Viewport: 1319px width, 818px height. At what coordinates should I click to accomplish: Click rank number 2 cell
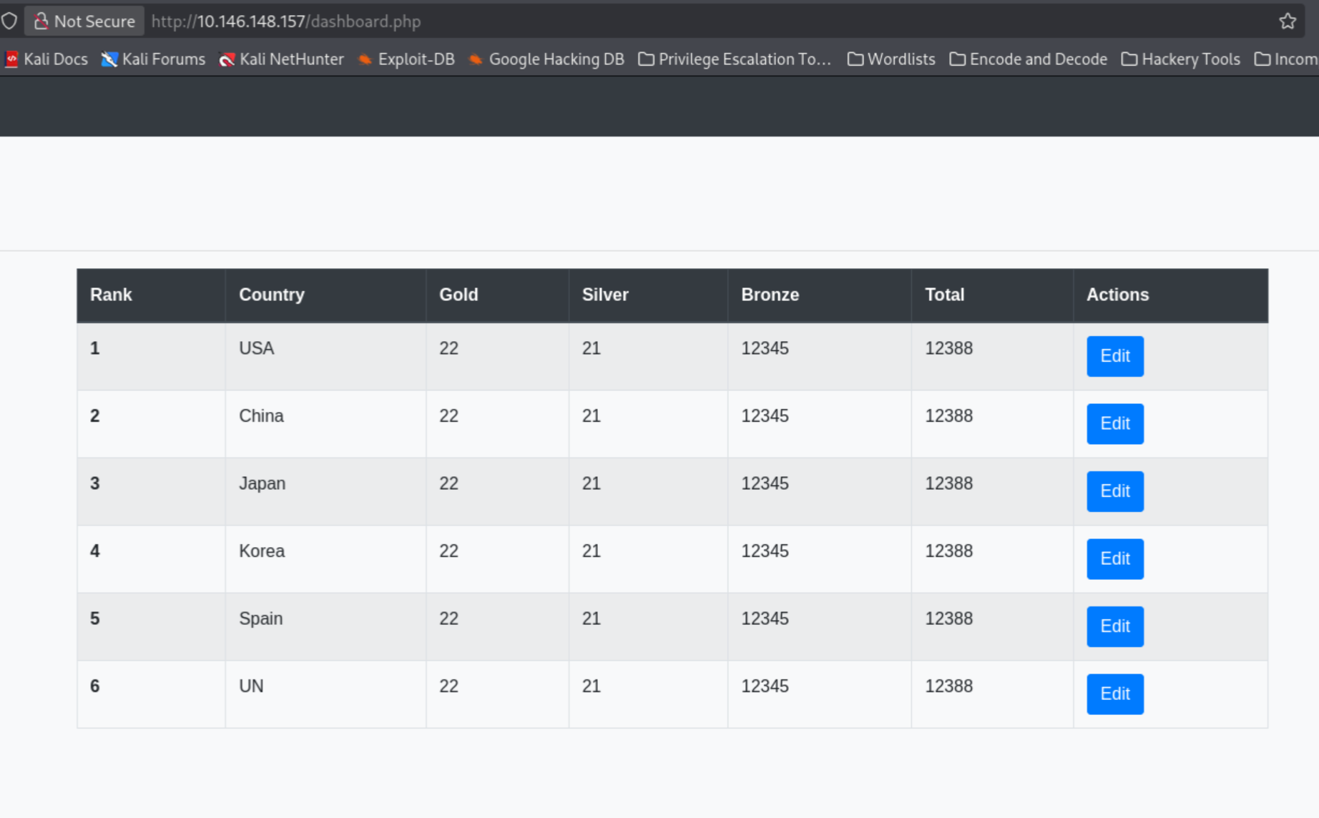pyautogui.click(x=151, y=423)
